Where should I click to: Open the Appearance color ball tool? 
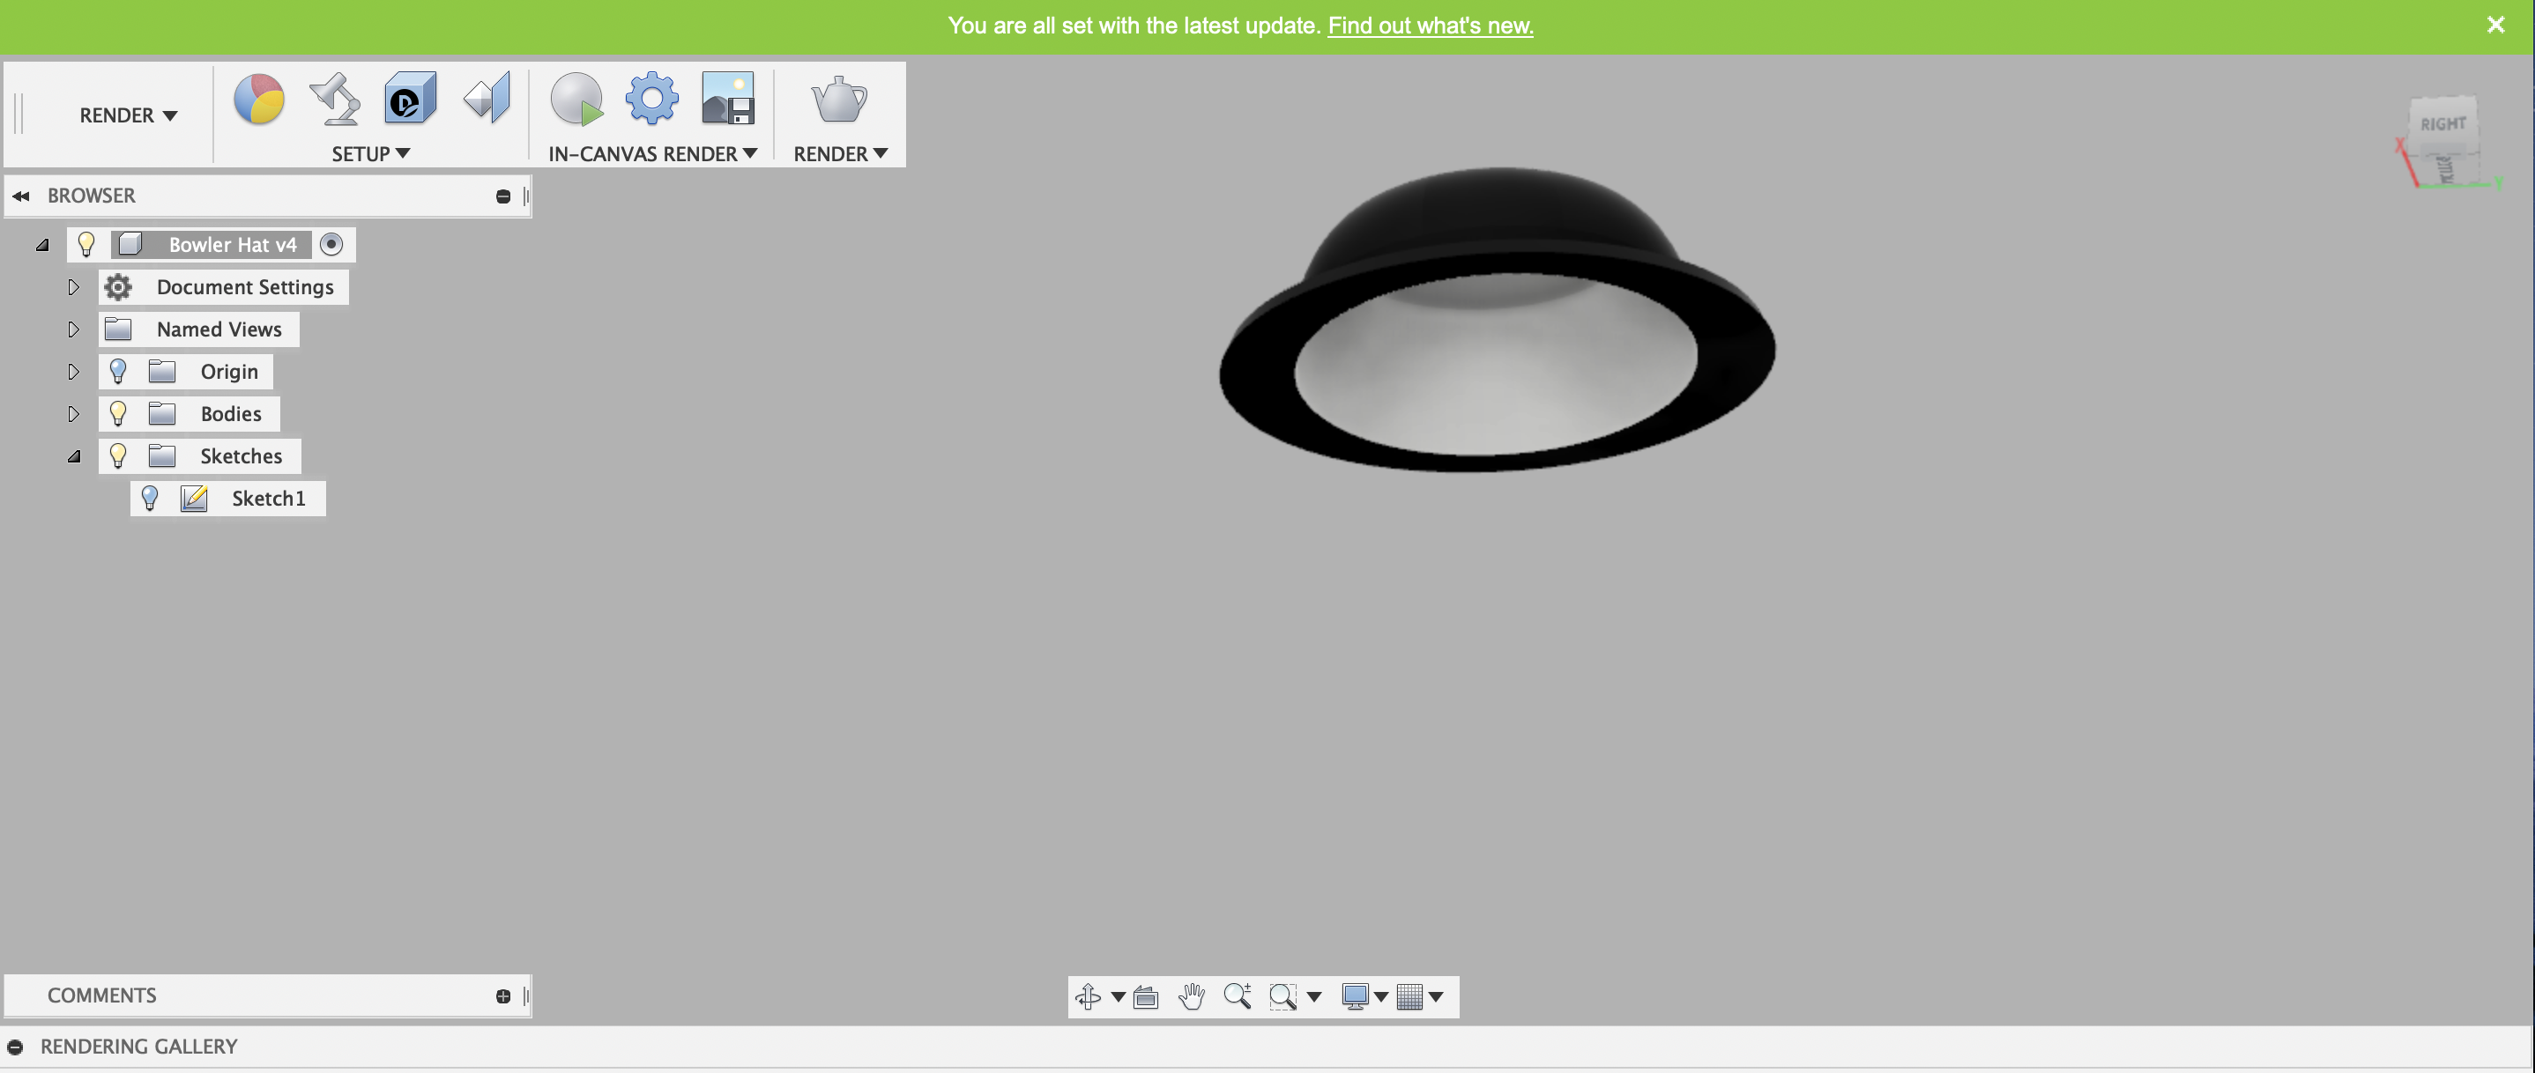(x=259, y=100)
